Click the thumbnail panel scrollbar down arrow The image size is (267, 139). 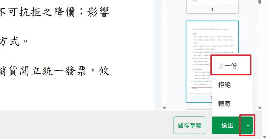click(260, 108)
